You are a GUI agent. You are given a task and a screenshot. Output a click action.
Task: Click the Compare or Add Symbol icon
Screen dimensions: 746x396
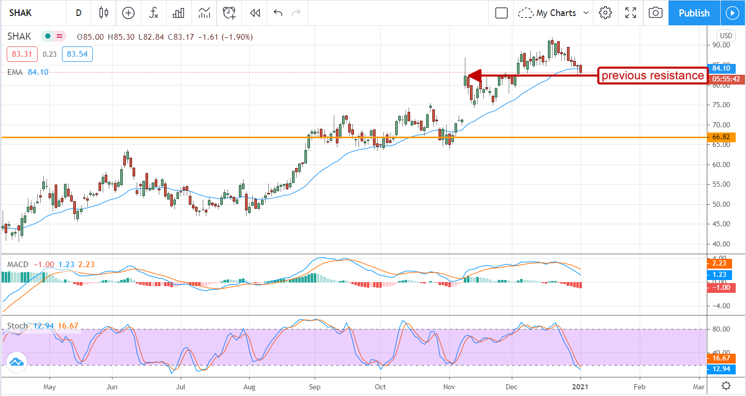coord(128,13)
